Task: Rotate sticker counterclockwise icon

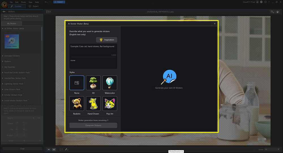Action: pos(24,123)
